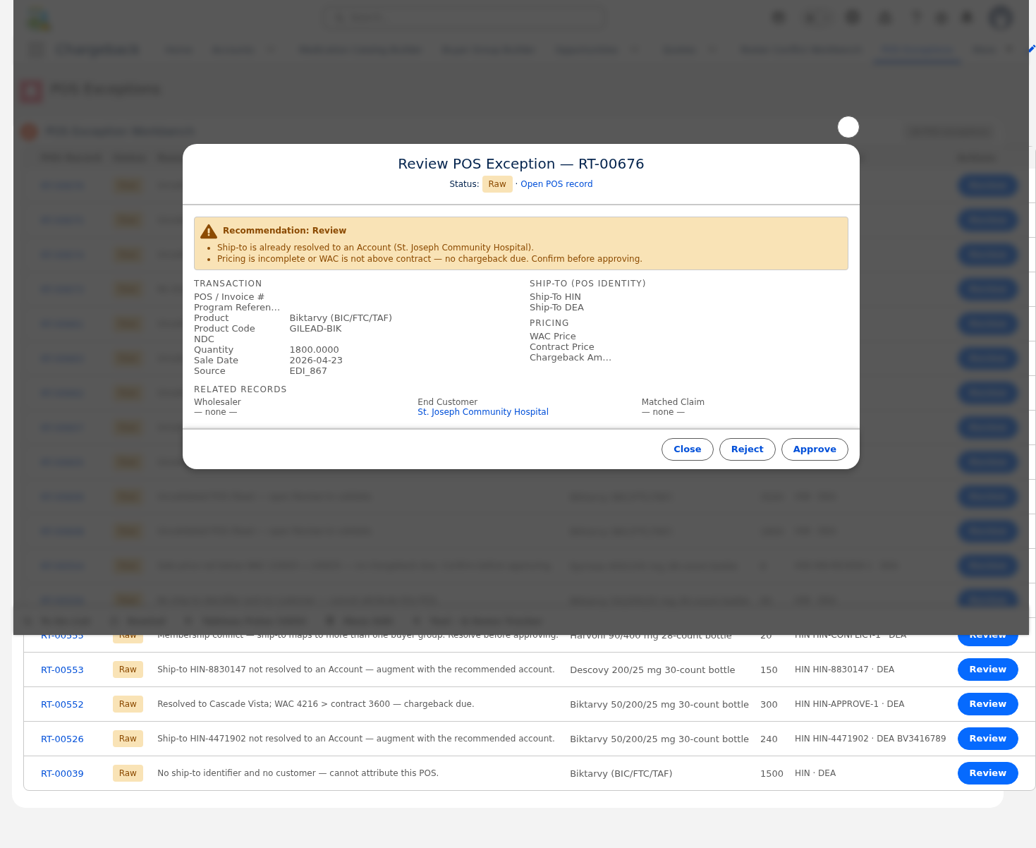
Task: Click quantity 1500 in row RT-00039
Action: pyautogui.click(x=772, y=773)
